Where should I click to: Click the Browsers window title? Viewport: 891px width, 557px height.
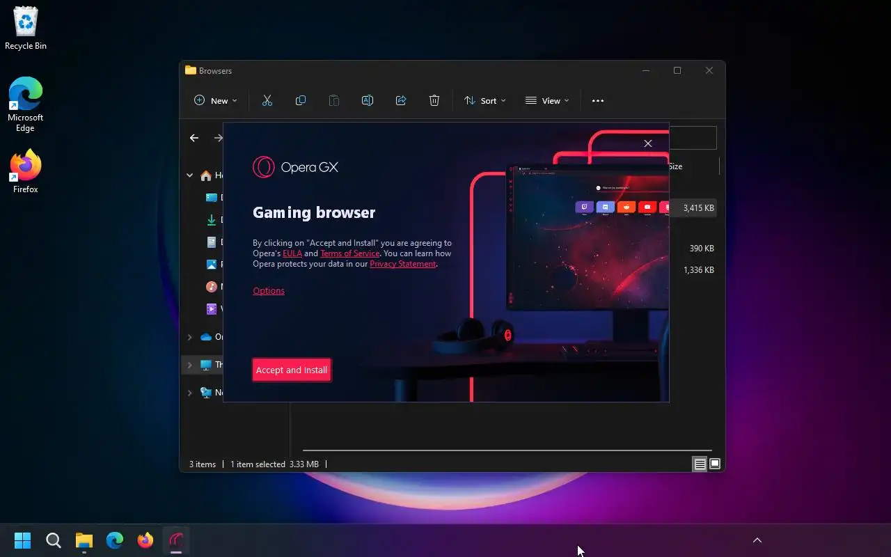[215, 71]
